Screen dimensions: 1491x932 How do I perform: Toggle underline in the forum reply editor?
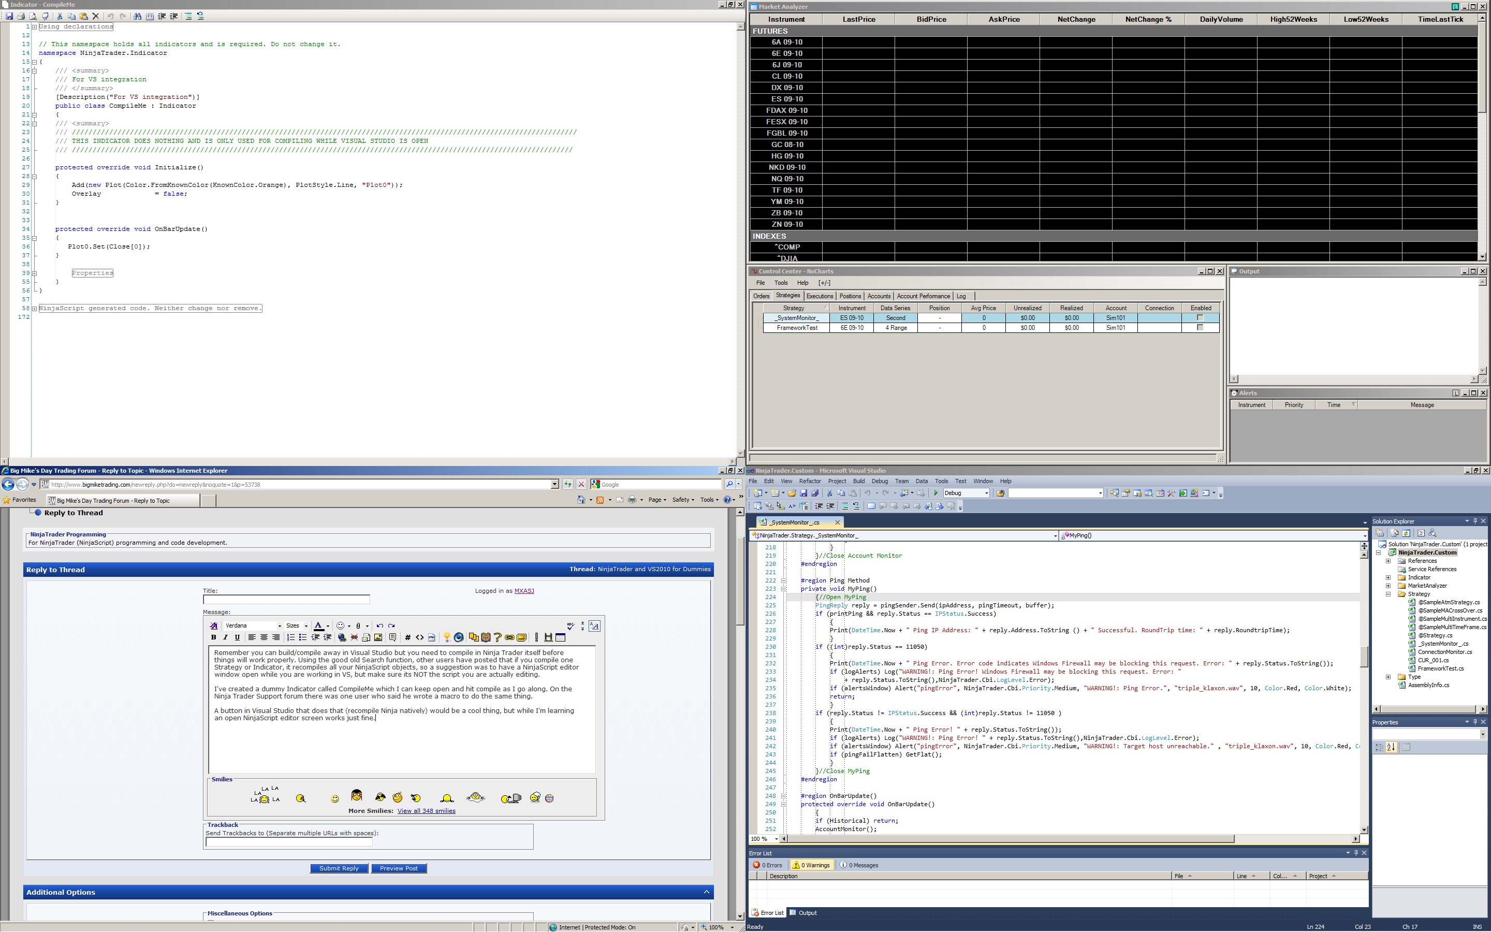(237, 637)
